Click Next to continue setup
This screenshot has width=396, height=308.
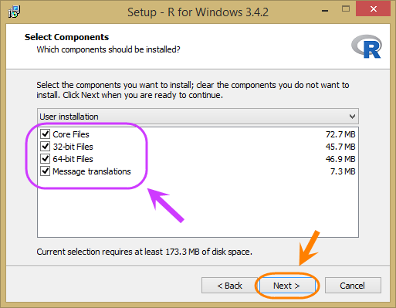click(x=286, y=286)
